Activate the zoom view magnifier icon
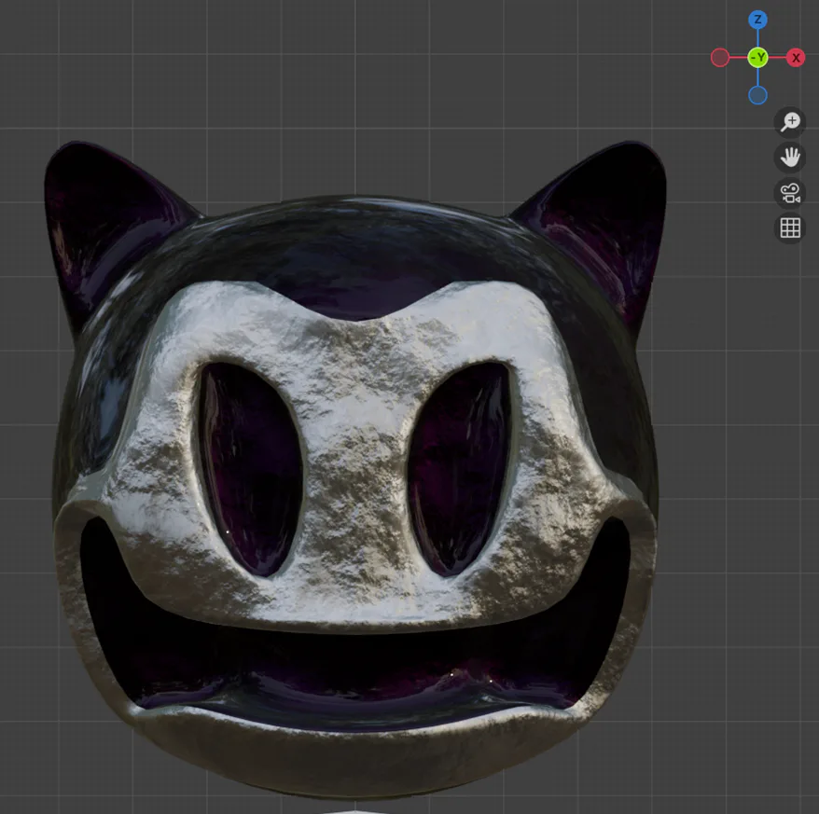The height and width of the screenshot is (814, 819). pyautogui.click(x=790, y=122)
